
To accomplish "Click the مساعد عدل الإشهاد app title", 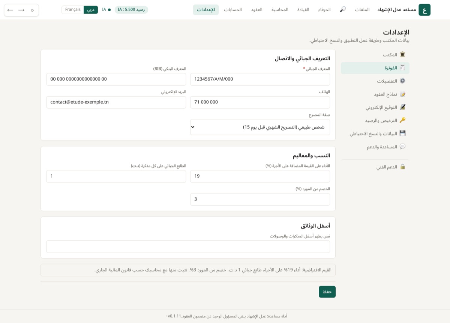I will coord(397,10).
